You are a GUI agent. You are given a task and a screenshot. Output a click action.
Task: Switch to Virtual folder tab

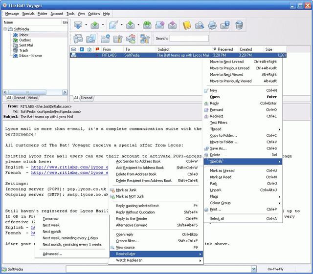pyautogui.click(x=33, y=98)
